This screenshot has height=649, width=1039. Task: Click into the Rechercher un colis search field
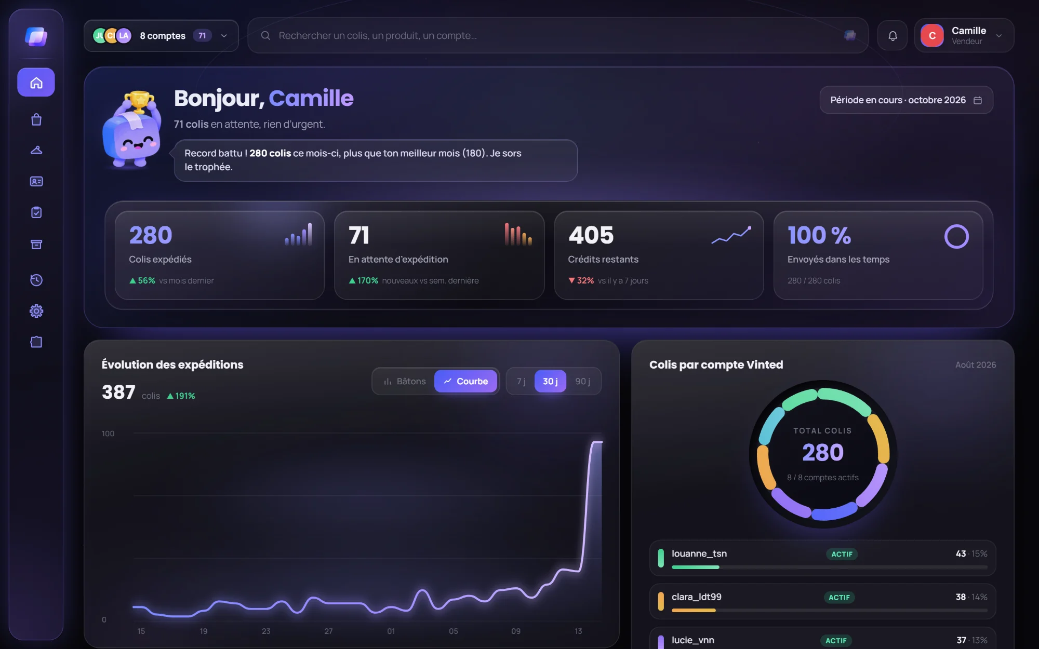(x=557, y=35)
